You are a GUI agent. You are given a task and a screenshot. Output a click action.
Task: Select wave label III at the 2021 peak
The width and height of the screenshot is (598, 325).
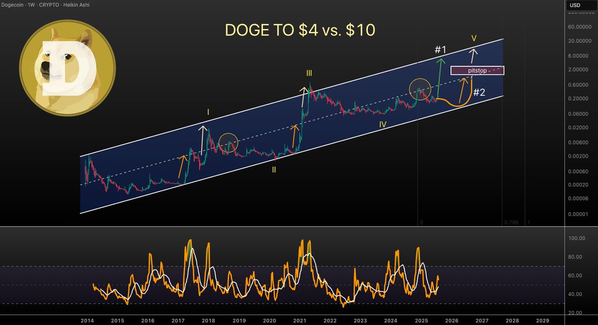pos(309,74)
